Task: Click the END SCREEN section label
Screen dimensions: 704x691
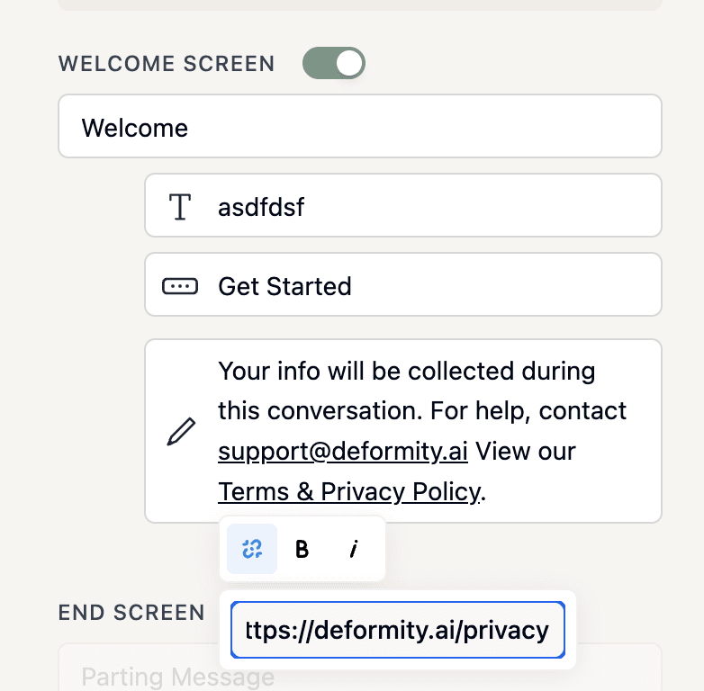Action: pos(131,613)
